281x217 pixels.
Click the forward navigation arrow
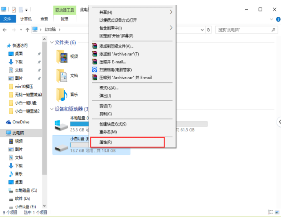pos(14,30)
